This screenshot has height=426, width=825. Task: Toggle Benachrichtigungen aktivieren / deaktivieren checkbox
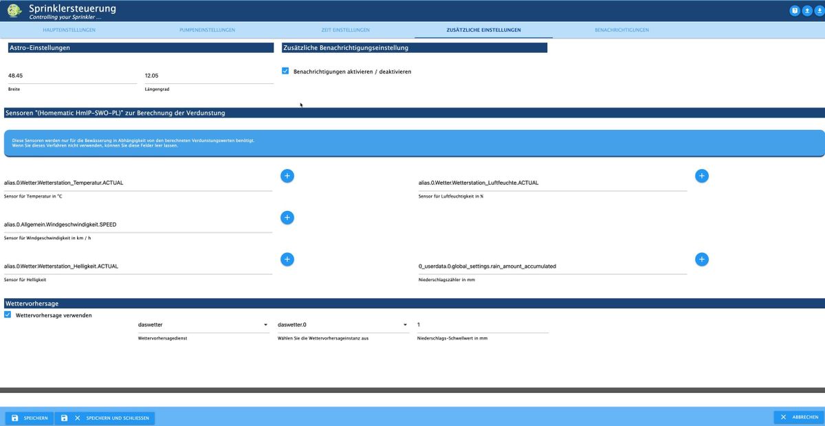pos(285,71)
